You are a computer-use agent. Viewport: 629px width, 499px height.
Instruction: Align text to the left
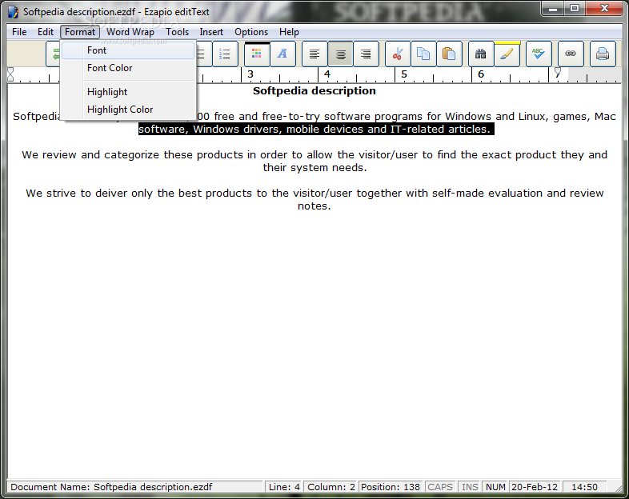314,54
